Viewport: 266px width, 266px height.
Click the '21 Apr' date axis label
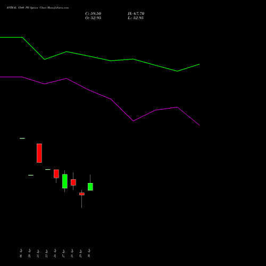tap(38, 253)
